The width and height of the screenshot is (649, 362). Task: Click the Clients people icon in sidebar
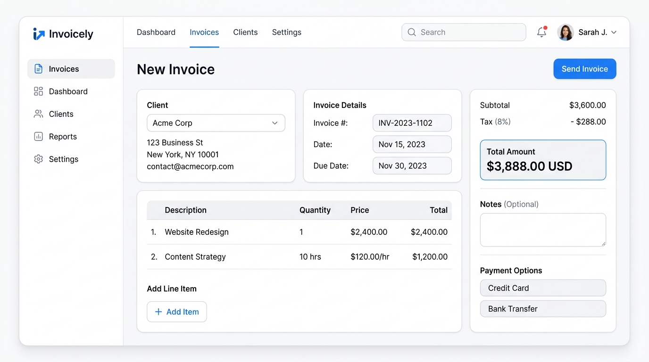click(x=39, y=114)
